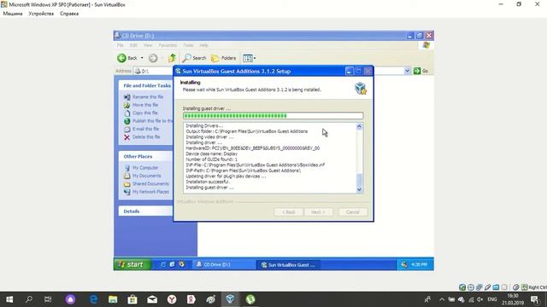Open Shared Documents from Other Places
Image resolution: width=547 pixels, height=307 pixels.
point(150,184)
